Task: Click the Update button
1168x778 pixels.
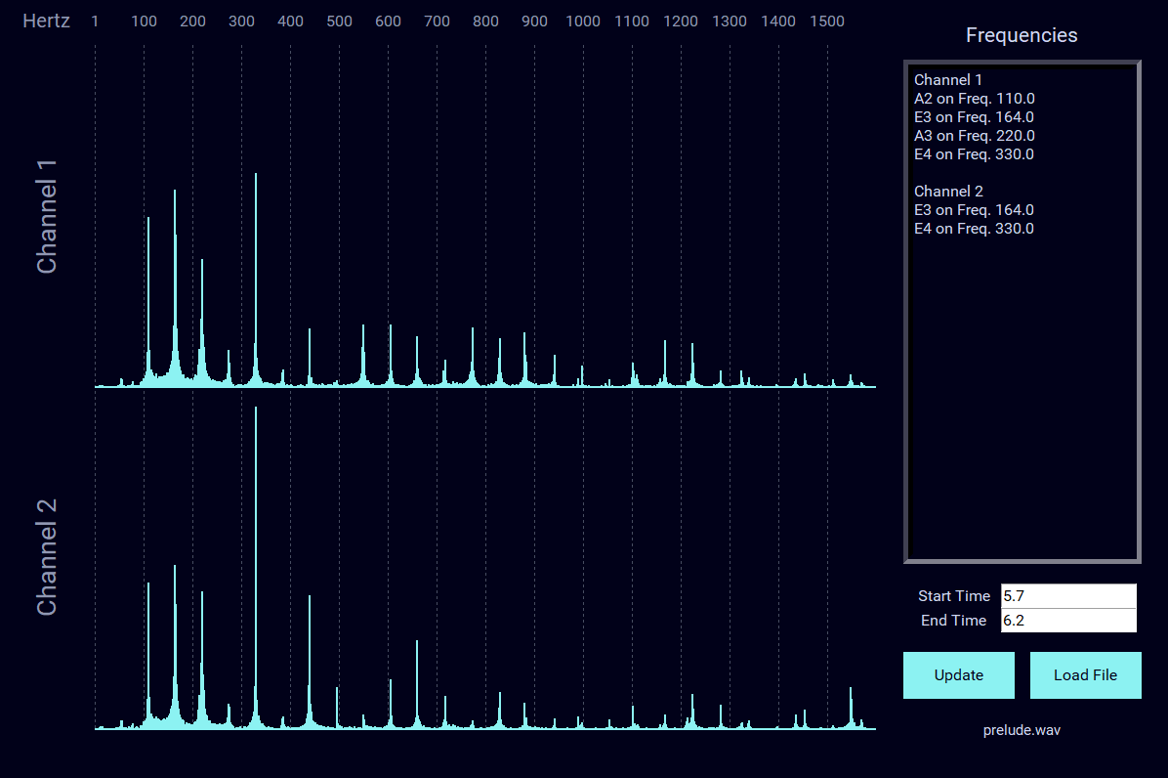Action: coord(958,674)
